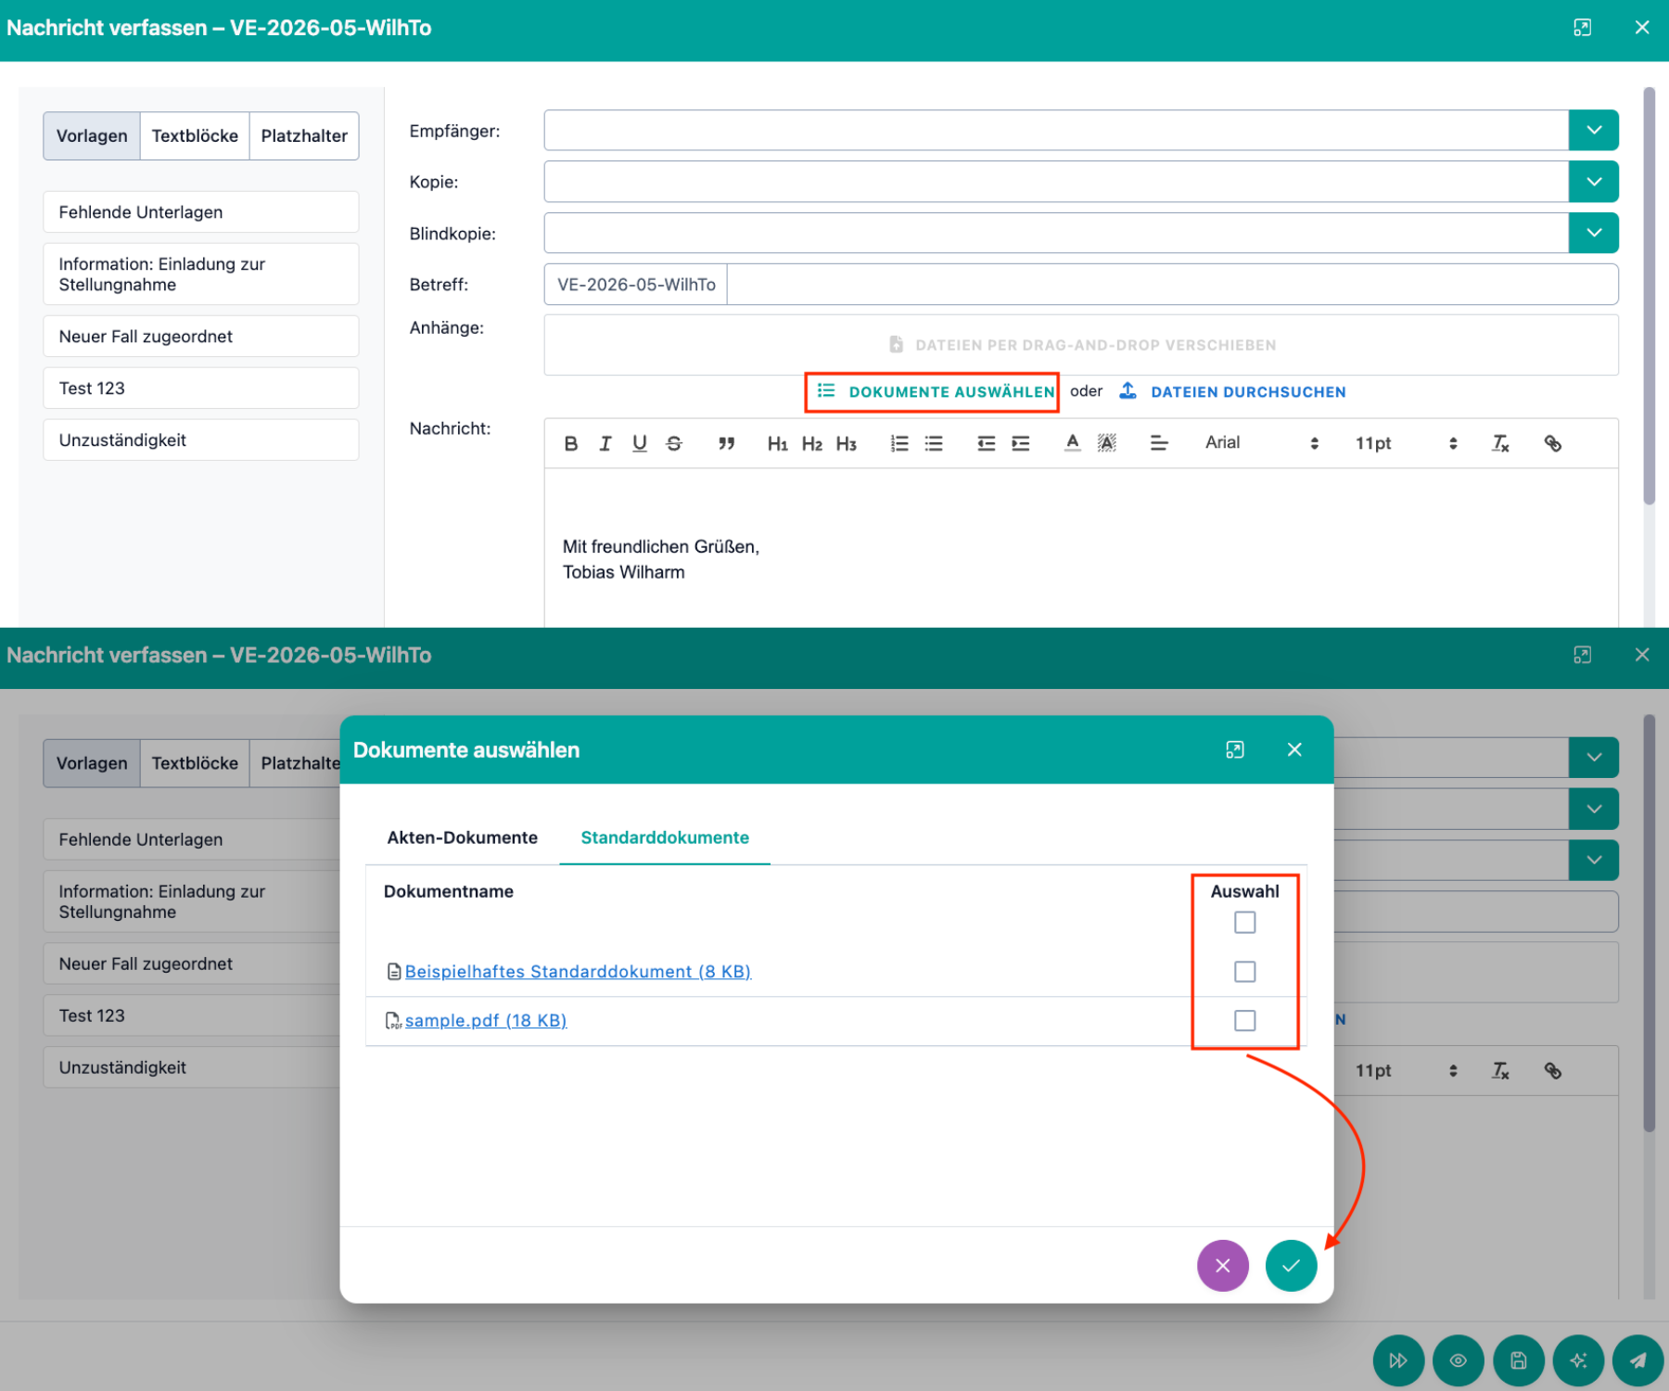Click the save diskette button
1669x1391 pixels.
click(1519, 1360)
